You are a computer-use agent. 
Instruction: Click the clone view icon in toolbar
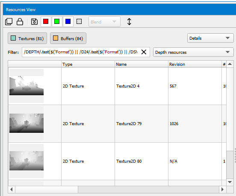tap(9, 22)
